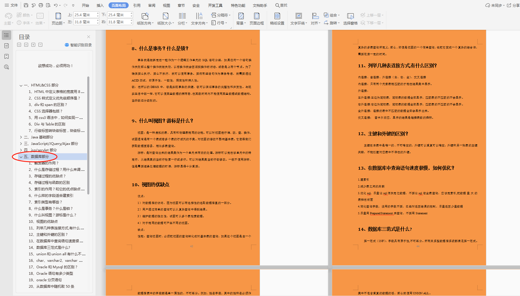Click the remove heading minus icon under 目录
The image size is (520, 296).
coord(40,45)
